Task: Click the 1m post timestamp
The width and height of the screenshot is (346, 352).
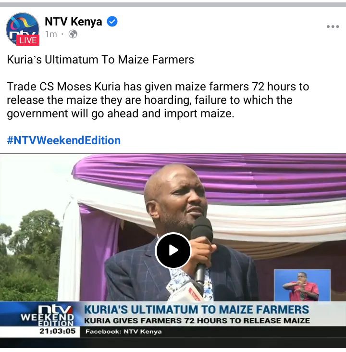Action: coord(51,34)
